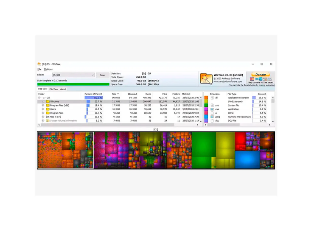Click extension list horizontal scroll right arrow

[x=269, y=125]
